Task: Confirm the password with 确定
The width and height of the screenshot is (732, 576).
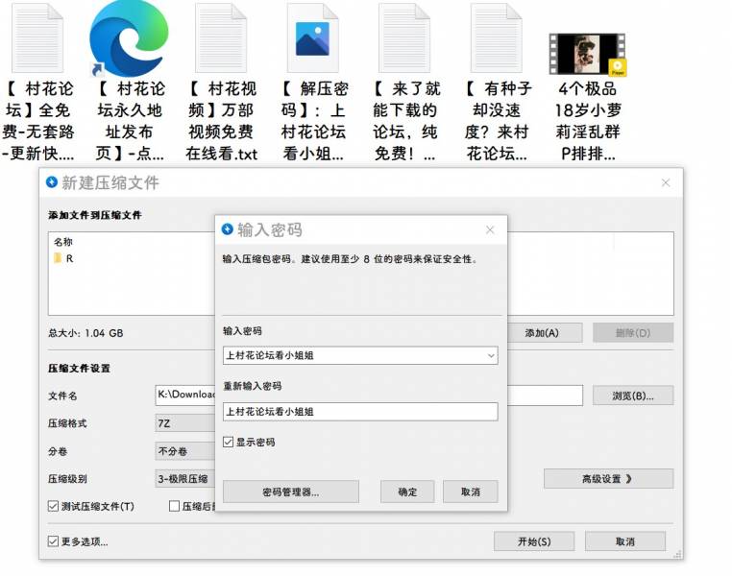Action: [407, 492]
